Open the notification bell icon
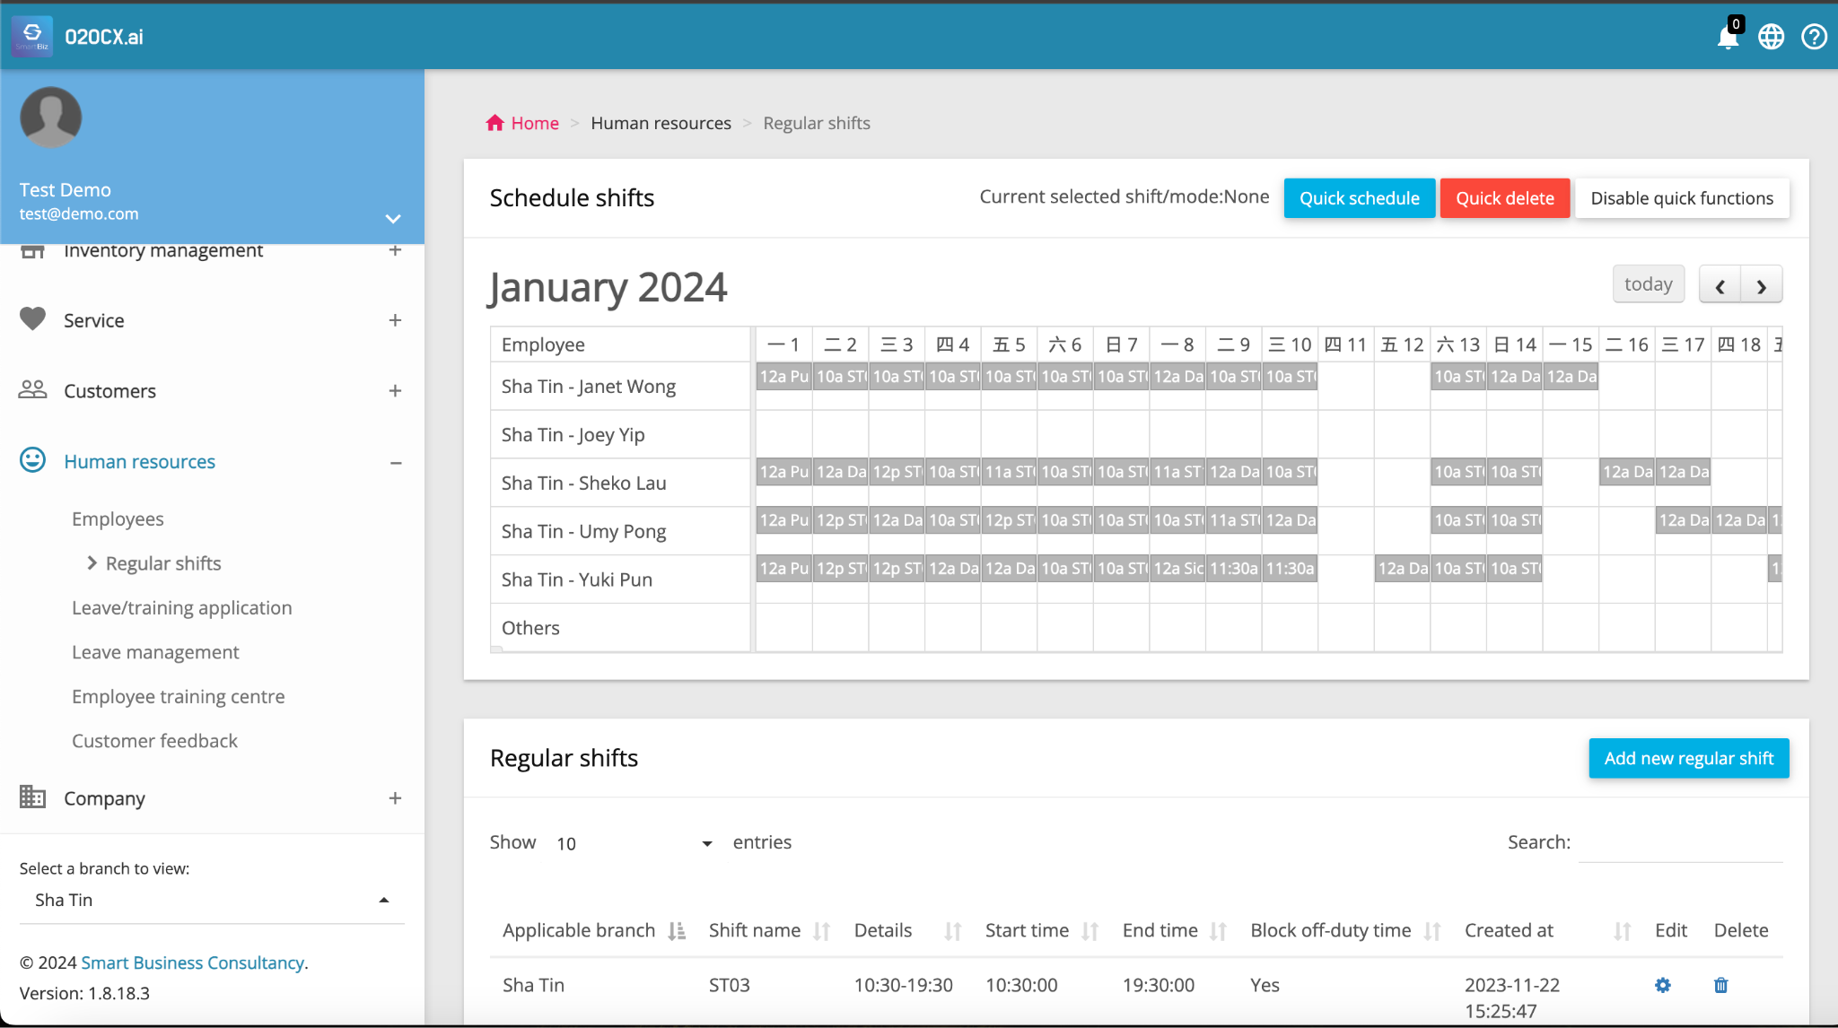1838x1028 pixels. [x=1726, y=37]
